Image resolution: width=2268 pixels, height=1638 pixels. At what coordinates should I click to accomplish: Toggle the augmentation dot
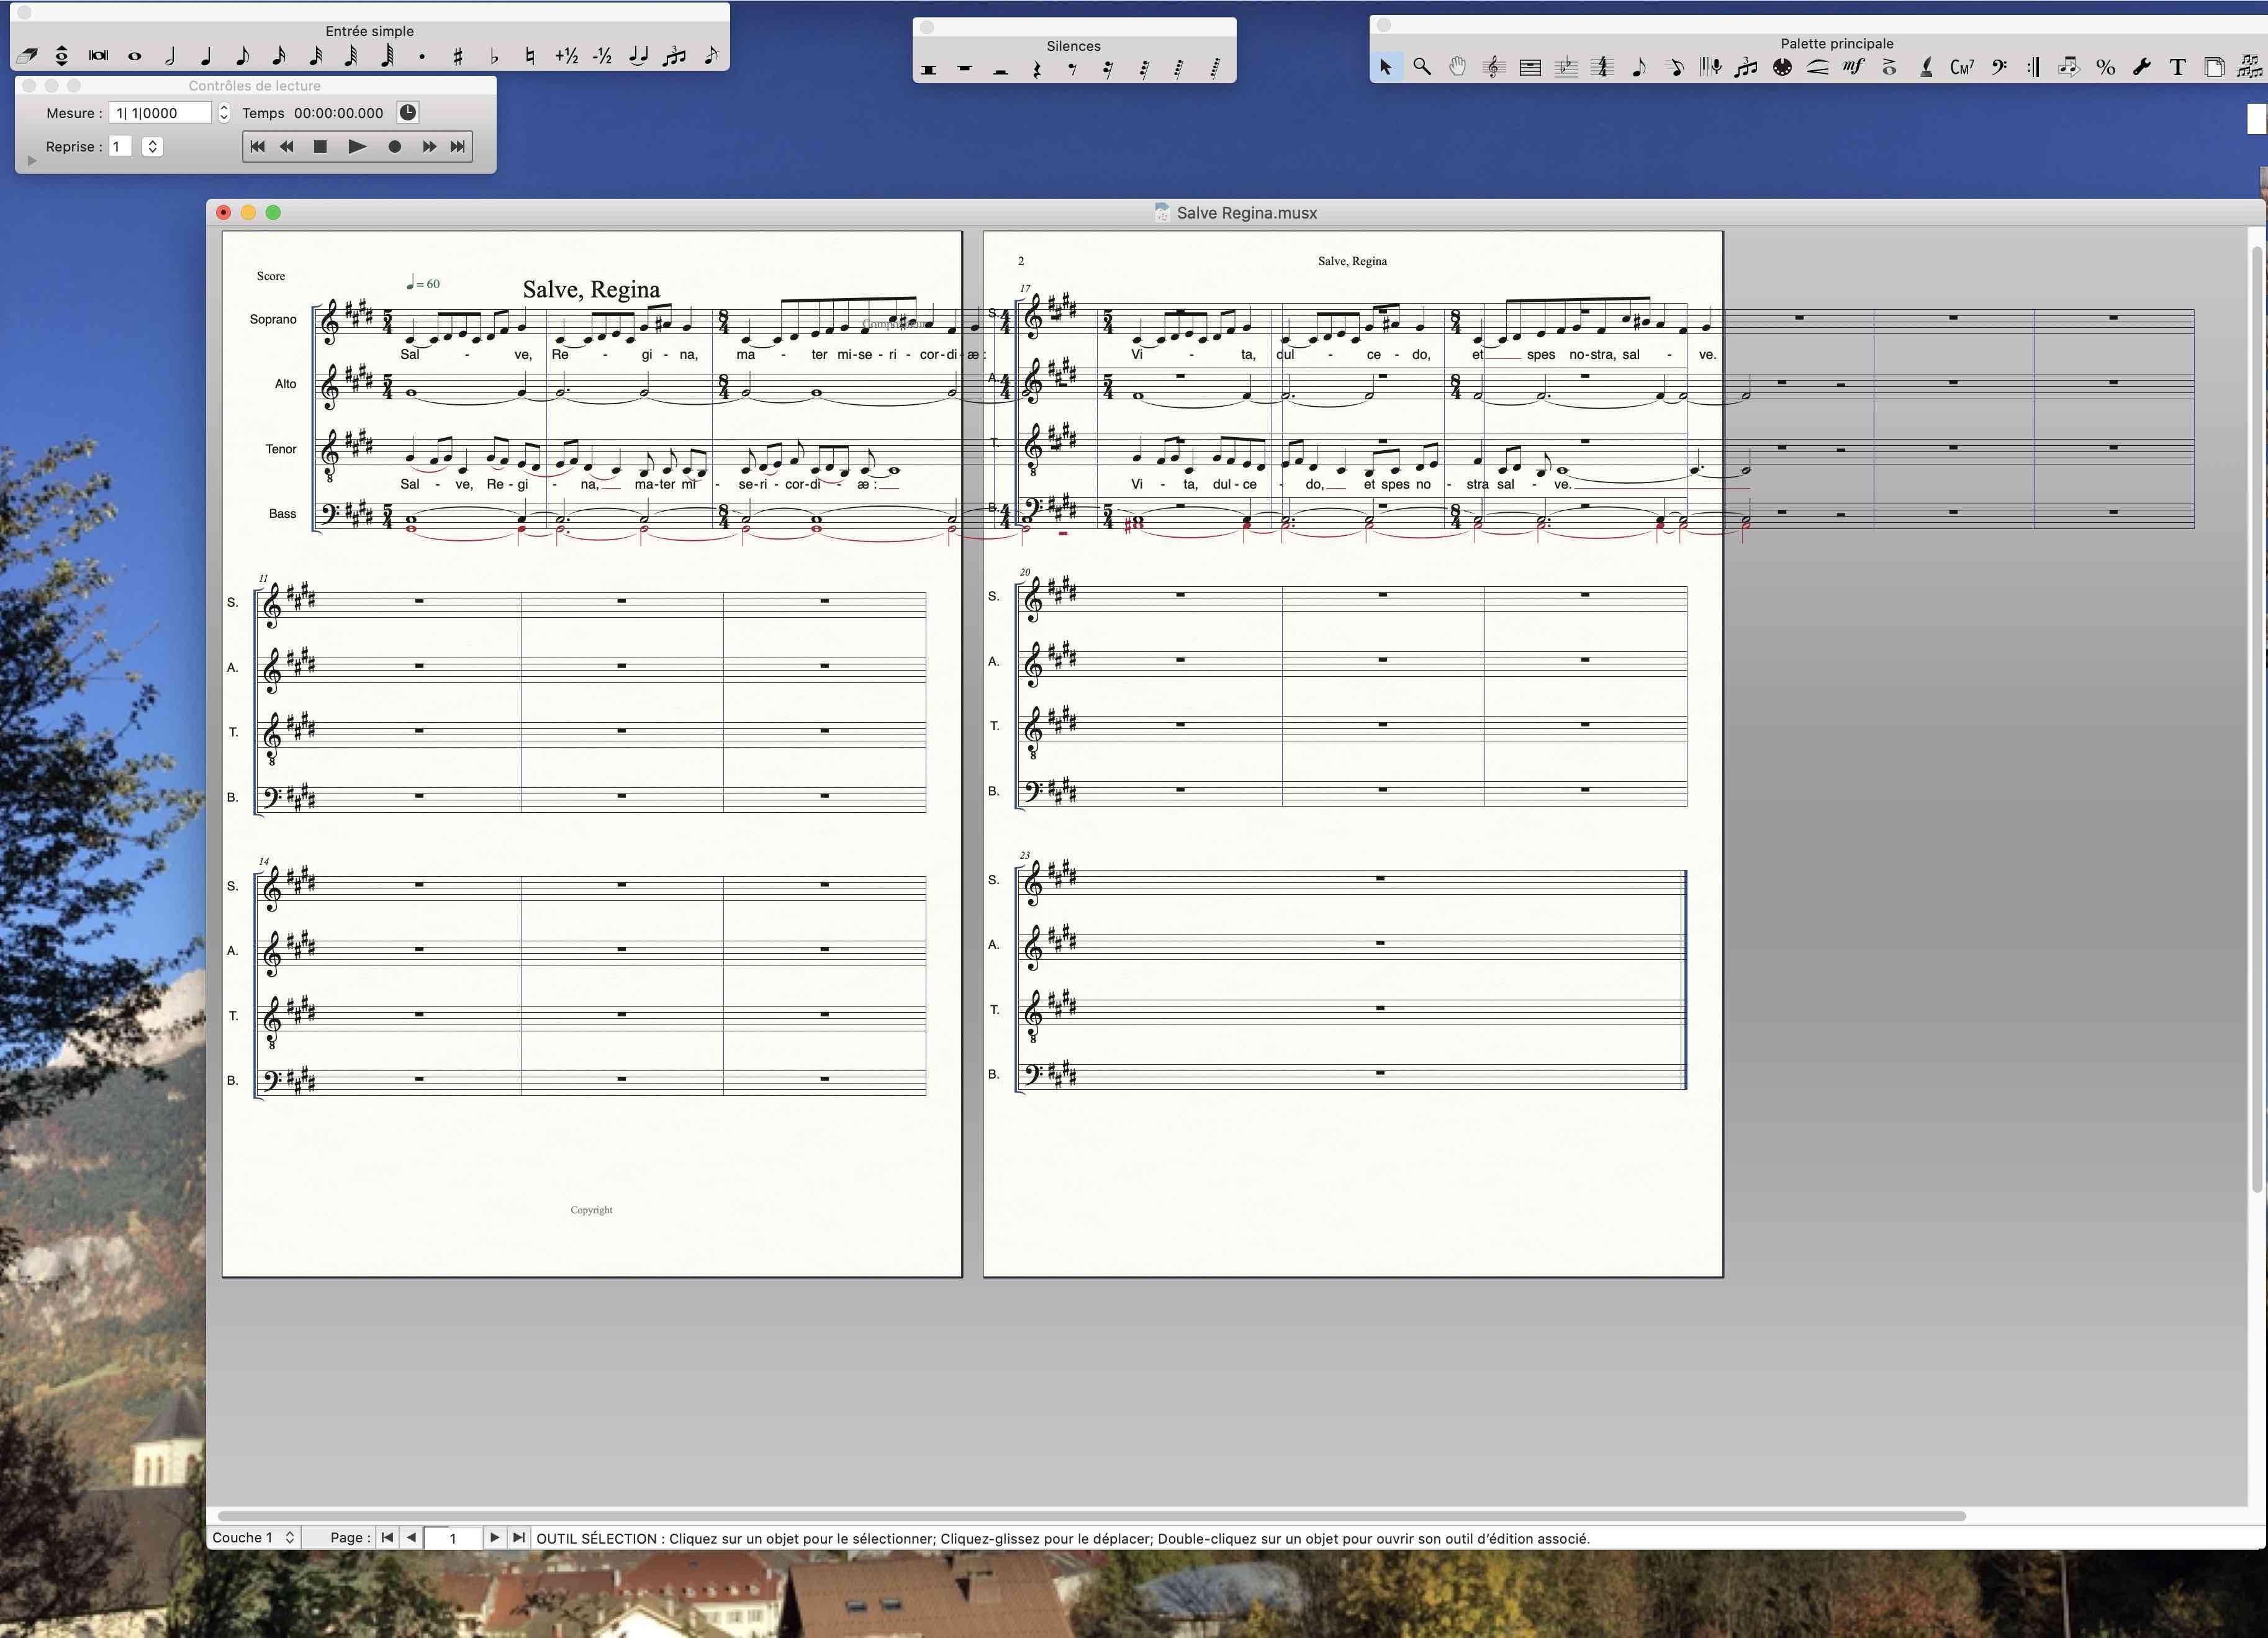(422, 56)
